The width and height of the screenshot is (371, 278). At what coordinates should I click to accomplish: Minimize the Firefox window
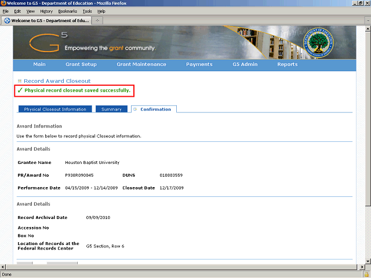pyautogui.click(x=355, y=3)
